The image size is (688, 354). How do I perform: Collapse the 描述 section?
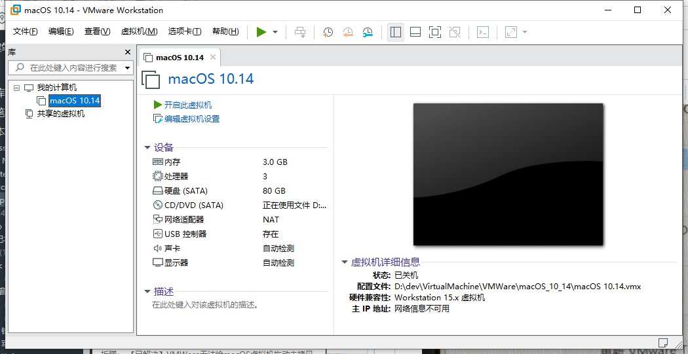point(147,291)
